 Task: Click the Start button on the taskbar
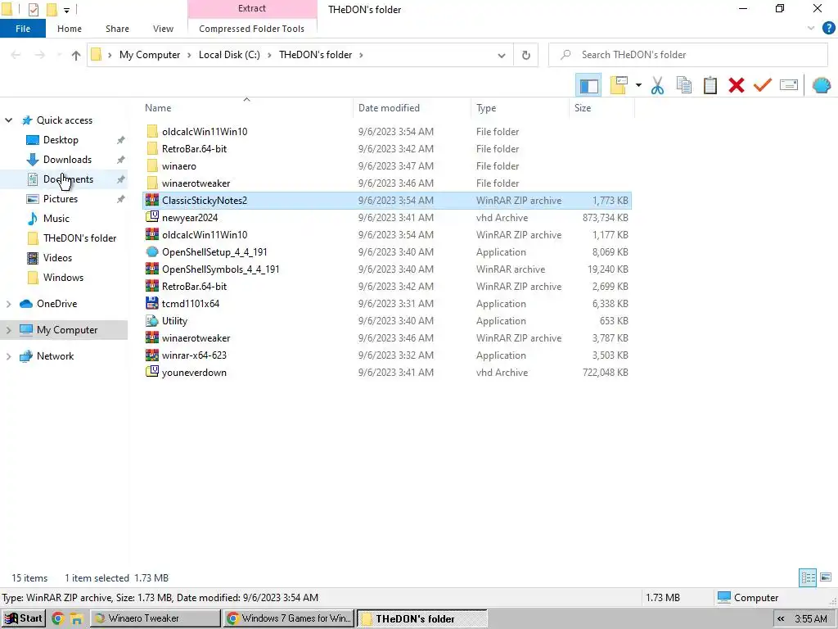pos(24,619)
